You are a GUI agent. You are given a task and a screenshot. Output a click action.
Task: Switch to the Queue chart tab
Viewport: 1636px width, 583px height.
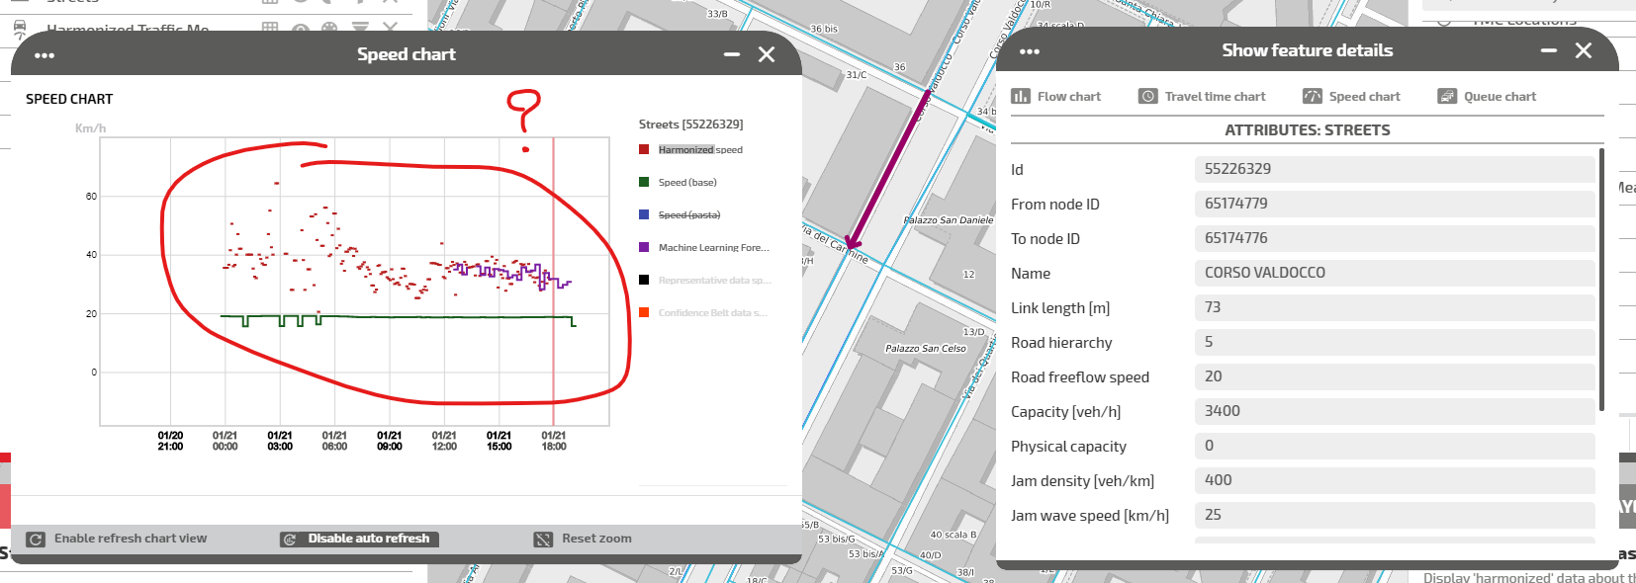click(1500, 97)
